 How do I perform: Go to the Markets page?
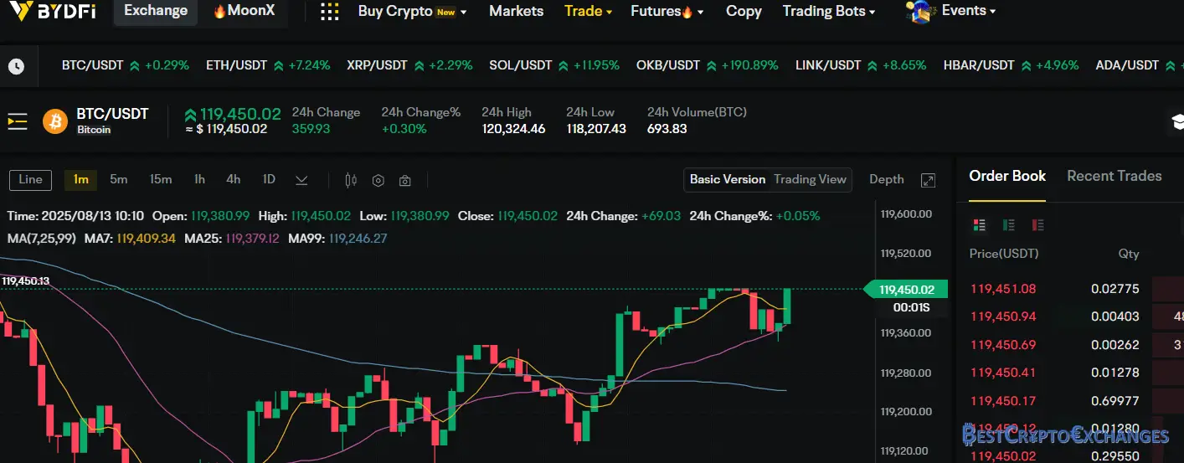tap(516, 11)
